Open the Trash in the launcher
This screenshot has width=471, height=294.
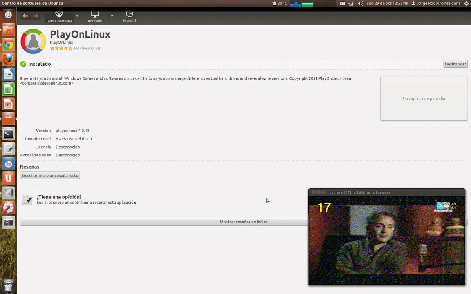pos(9,285)
